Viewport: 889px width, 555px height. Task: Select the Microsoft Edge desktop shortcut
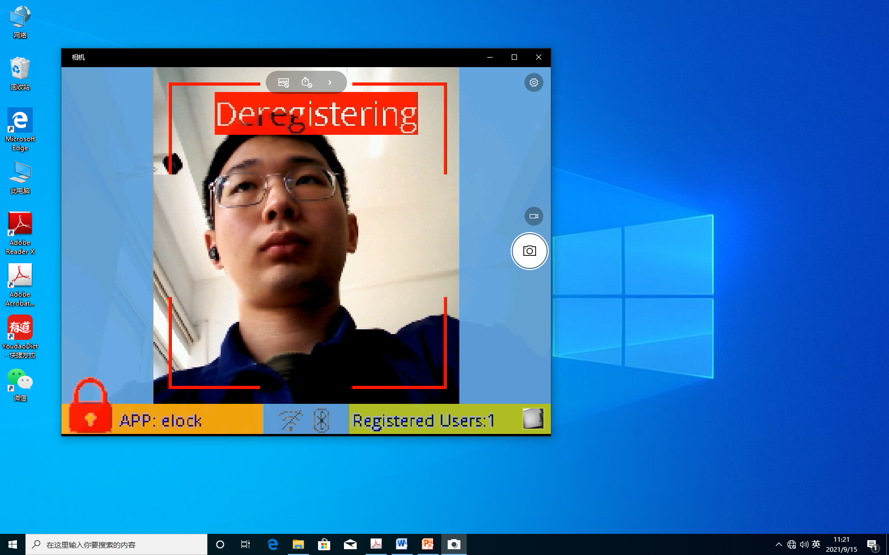coord(20,129)
